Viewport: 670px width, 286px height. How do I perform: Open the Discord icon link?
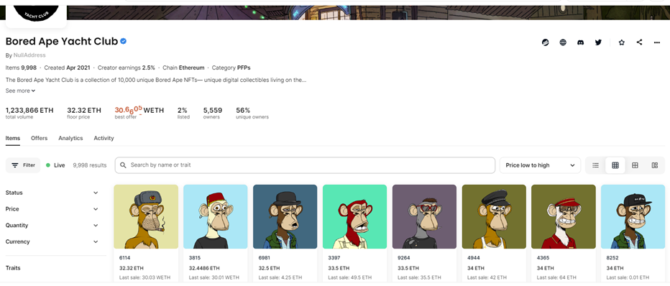[580, 42]
